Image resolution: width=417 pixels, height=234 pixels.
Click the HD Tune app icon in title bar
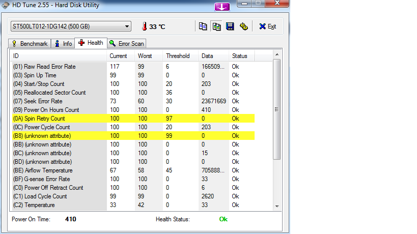point(5,5)
